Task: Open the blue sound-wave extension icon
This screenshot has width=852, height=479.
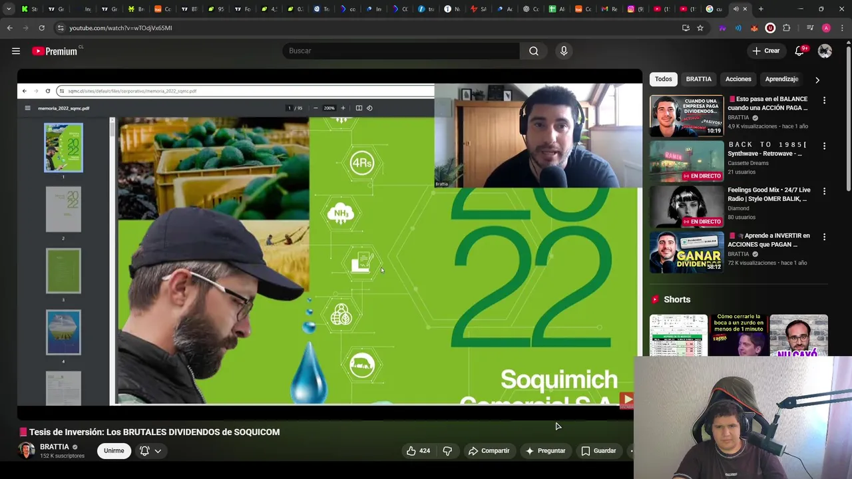Action: pos(738,28)
